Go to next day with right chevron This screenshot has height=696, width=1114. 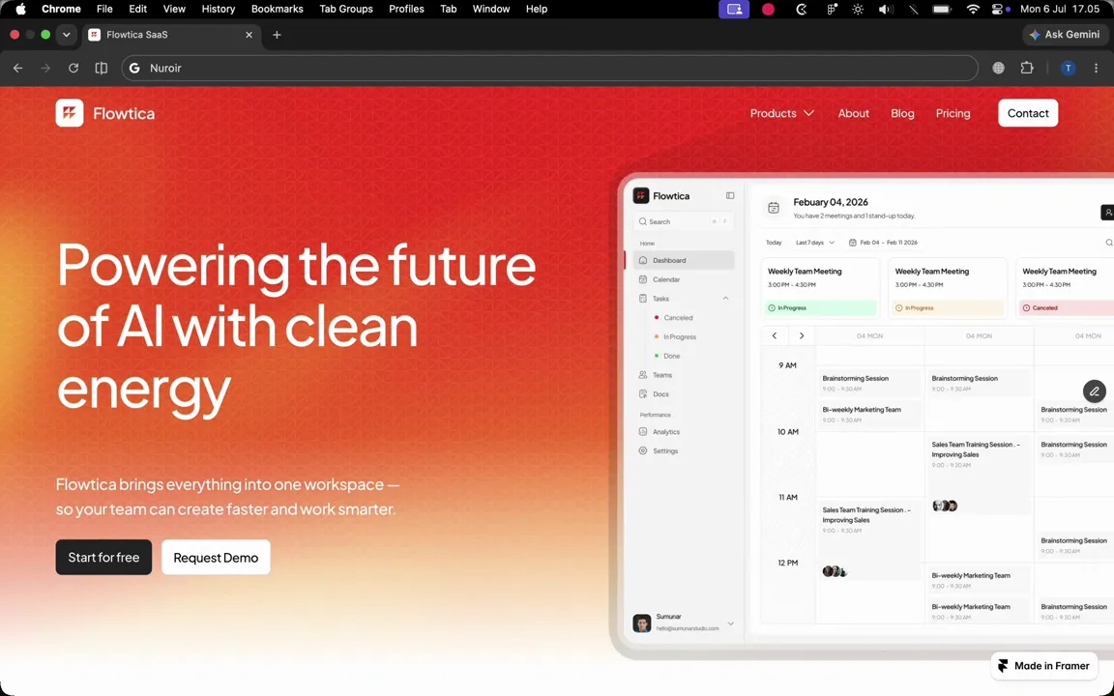click(x=802, y=336)
